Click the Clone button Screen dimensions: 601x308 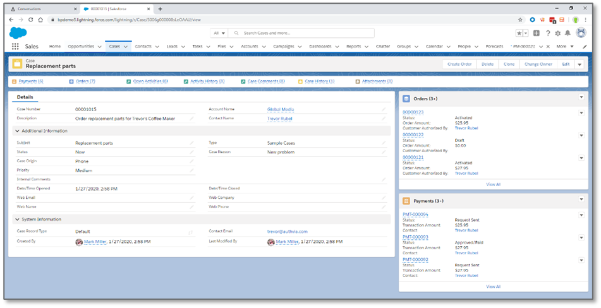pyautogui.click(x=509, y=64)
